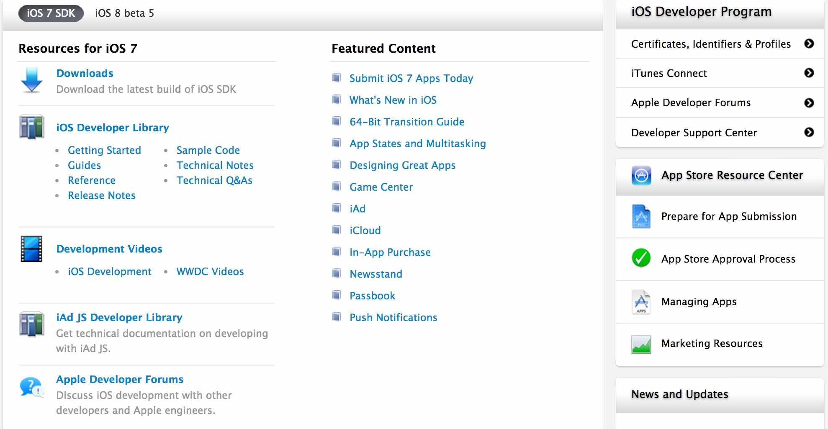Open Apple Developer Forums link in resources list
Image resolution: width=828 pixels, height=429 pixels.
point(120,379)
